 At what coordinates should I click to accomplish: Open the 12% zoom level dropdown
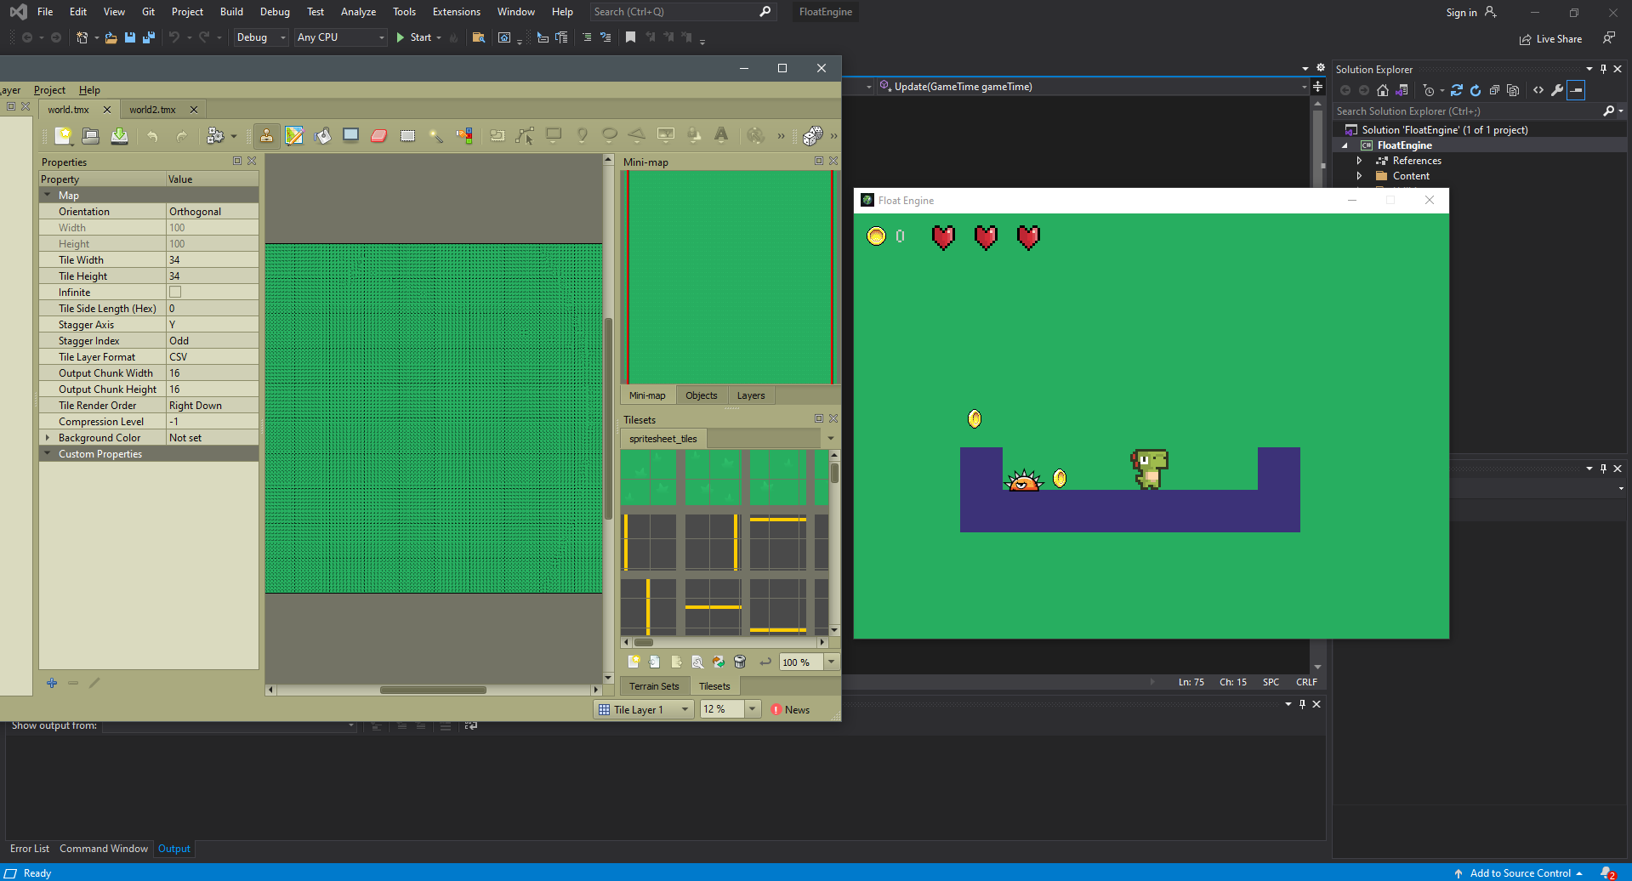[x=752, y=708]
